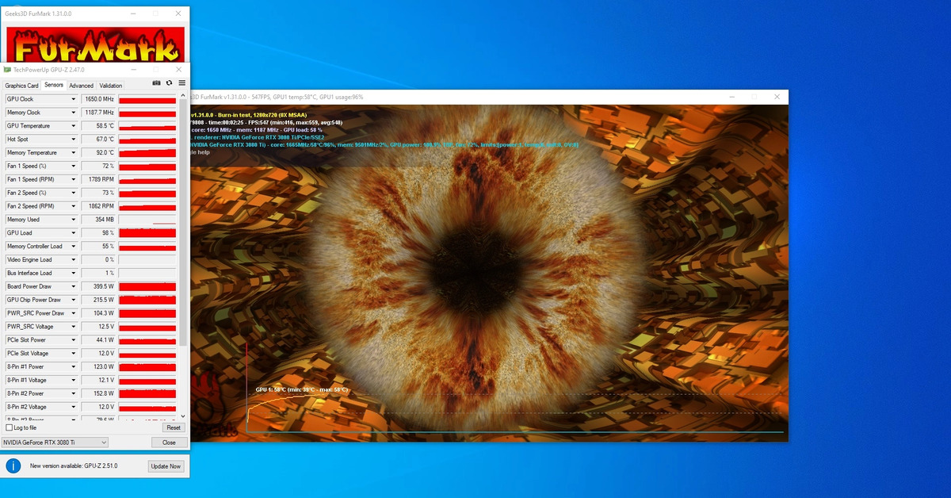This screenshot has height=498, width=951.
Task: Select the Validation tab
Action: (x=111, y=86)
